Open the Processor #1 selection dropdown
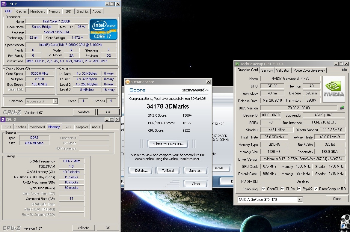Screen dimensions: 350x232 click(x=55, y=101)
